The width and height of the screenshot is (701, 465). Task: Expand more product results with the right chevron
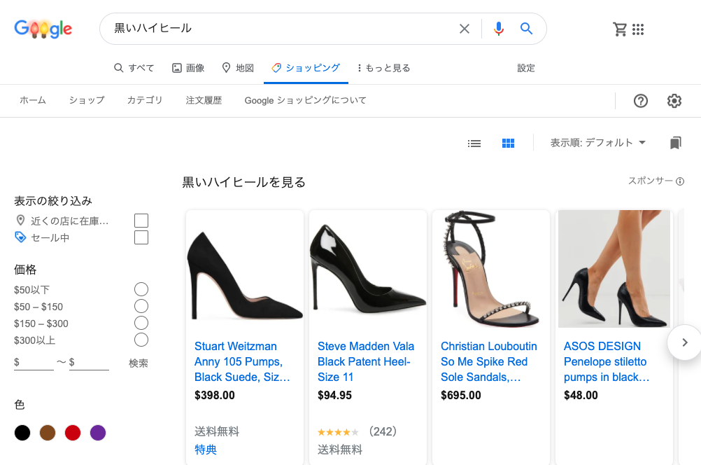click(684, 342)
